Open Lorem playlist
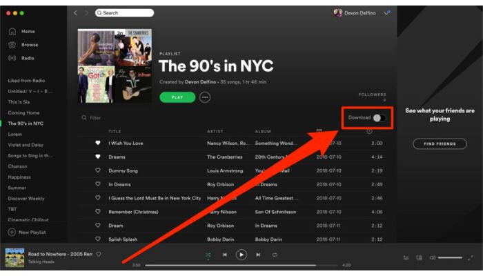483x276 pixels. tap(14, 135)
